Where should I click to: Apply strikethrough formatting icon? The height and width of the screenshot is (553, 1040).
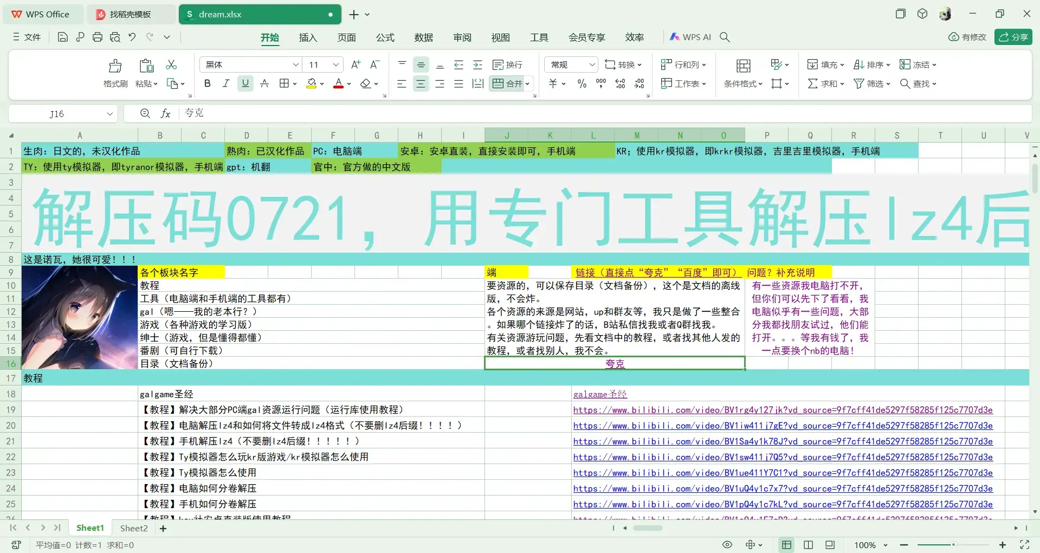pos(264,83)
